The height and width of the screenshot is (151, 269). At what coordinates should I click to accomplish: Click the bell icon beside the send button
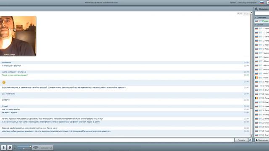point(250,140)
